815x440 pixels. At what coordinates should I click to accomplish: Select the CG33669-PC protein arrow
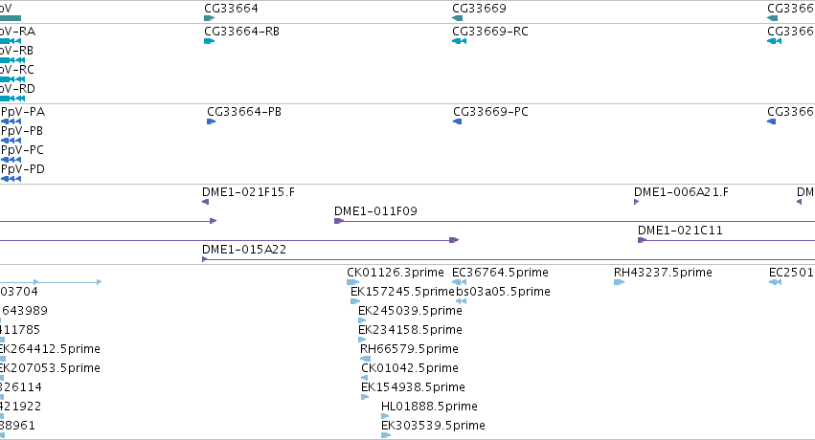tap(458, 121)
